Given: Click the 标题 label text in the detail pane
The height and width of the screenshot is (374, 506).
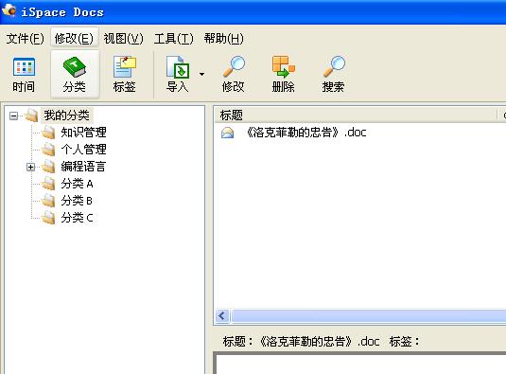Looking at the screenshot, I should point(237,342).
